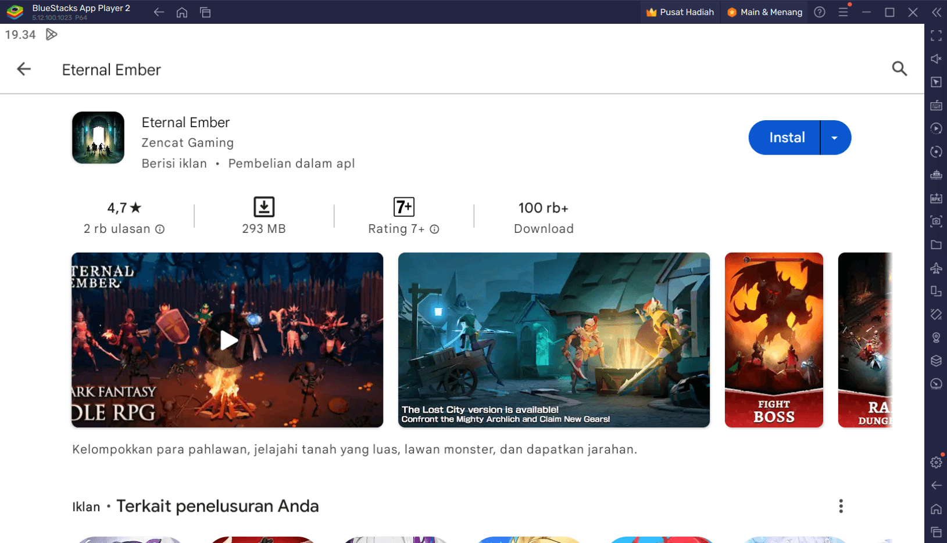Viewport: 947px width, 543px height.
Task: Toggle the mouse cursor lock icon
Action: coord(936,82)
